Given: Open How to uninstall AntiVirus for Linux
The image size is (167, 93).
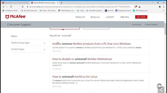Looking at the screenshot, I should pyautogui.click(x=75, y=77).
